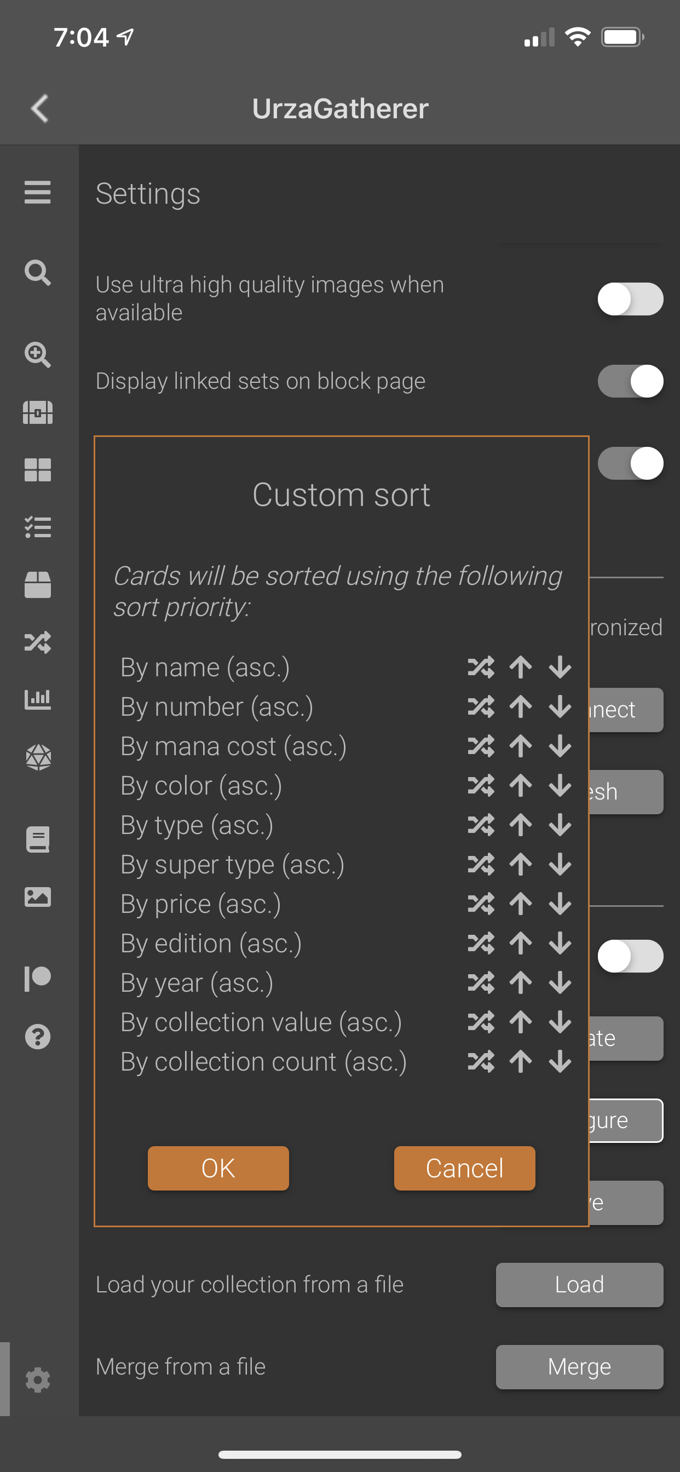This screenshot has width=680, height=1472.
Task: Select the settings gear icon in the sidebar
Action: 38,1380
